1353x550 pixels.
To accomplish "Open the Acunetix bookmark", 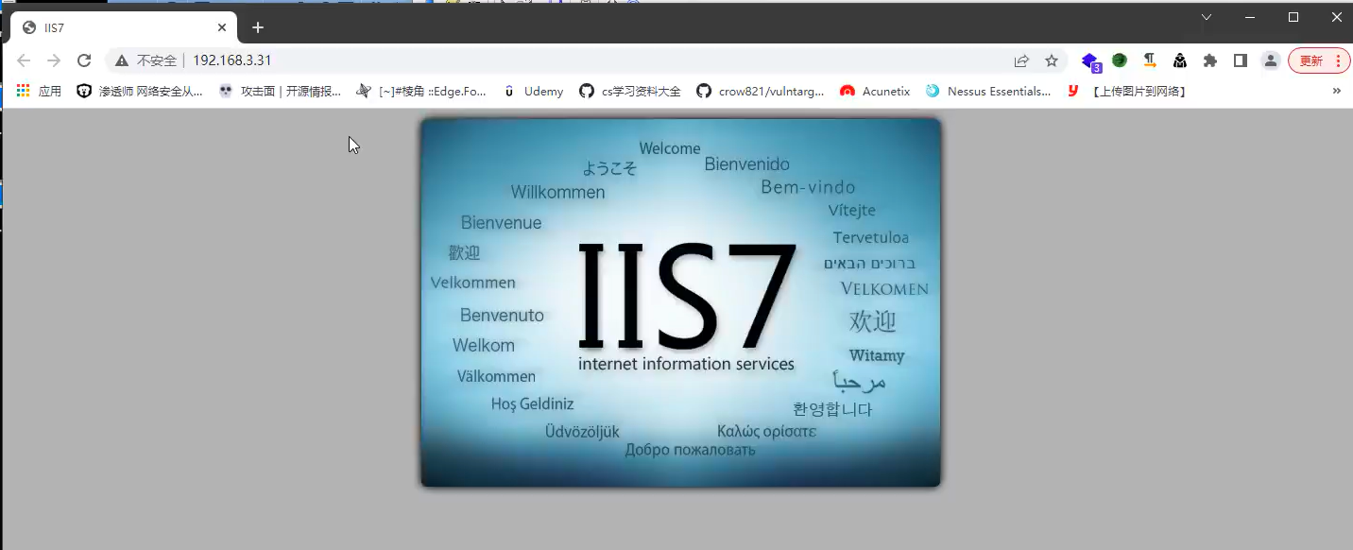I will (875, 92).
